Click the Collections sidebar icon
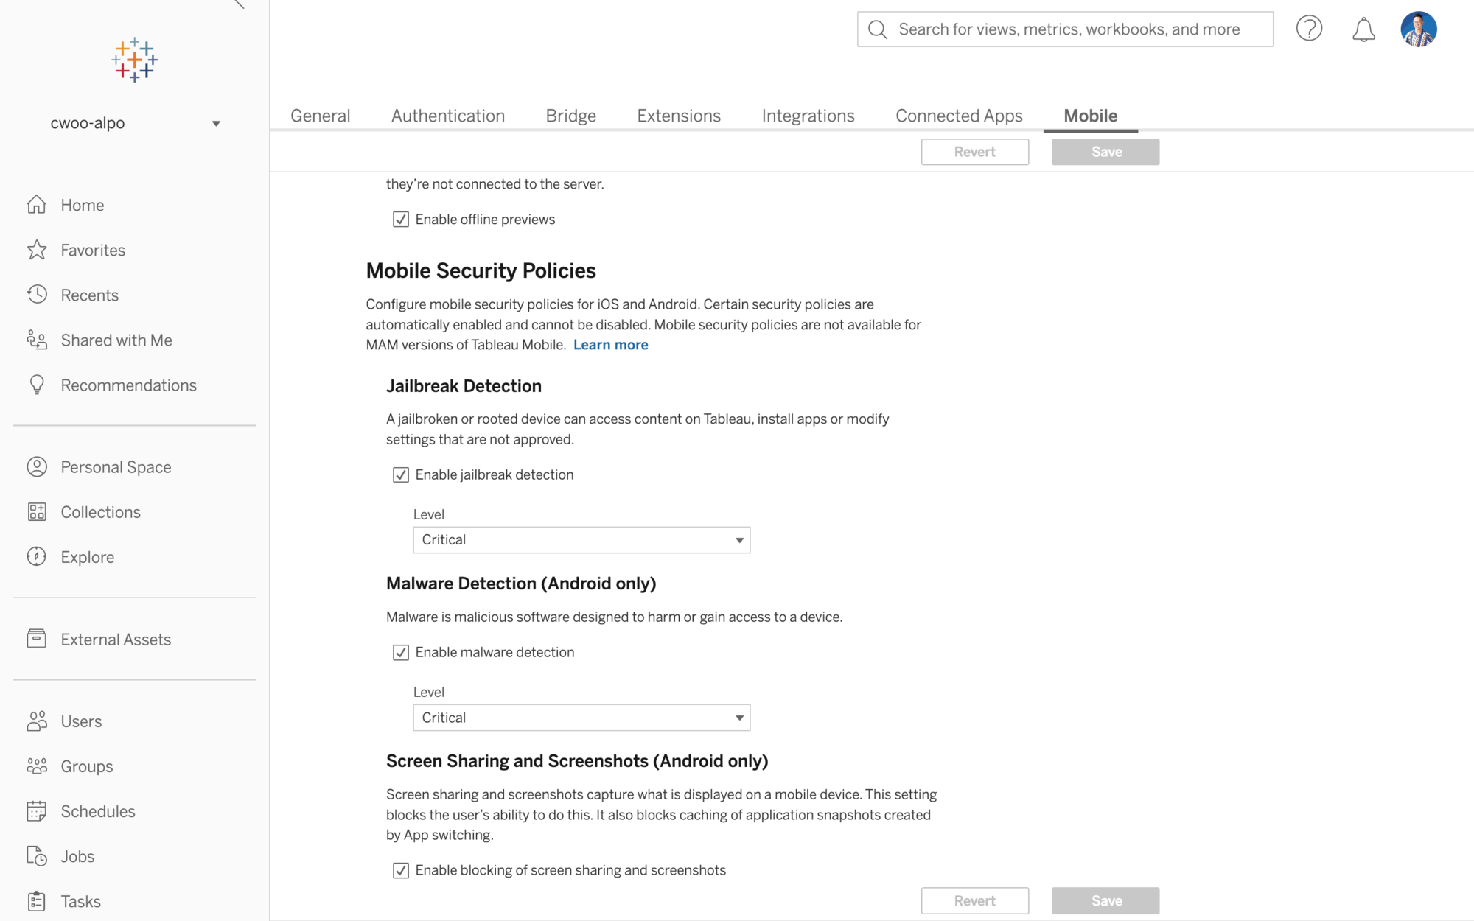 click(37, 513)
